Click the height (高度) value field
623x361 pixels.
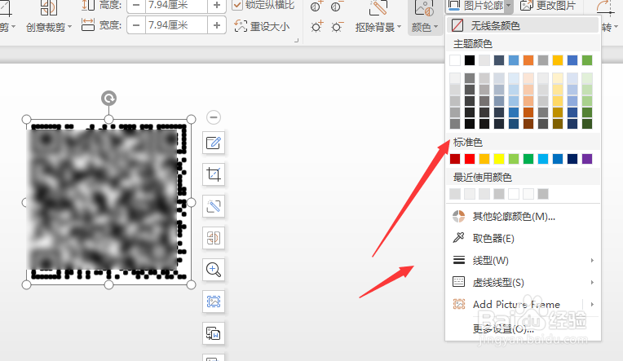(176, 5)
